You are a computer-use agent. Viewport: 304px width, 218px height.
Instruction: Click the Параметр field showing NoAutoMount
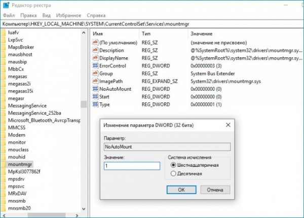167,147
